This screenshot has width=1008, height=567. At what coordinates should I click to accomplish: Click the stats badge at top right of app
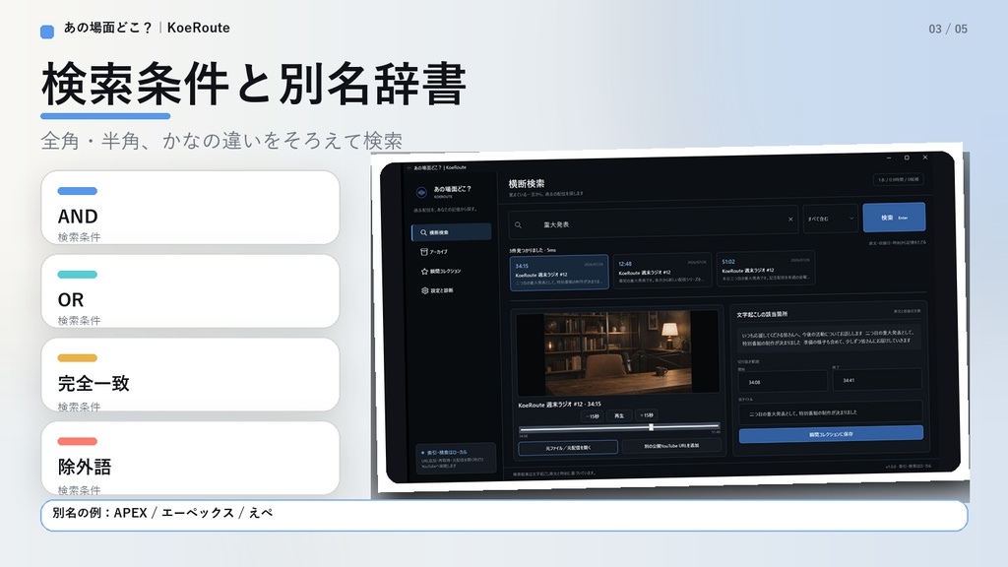899,179
